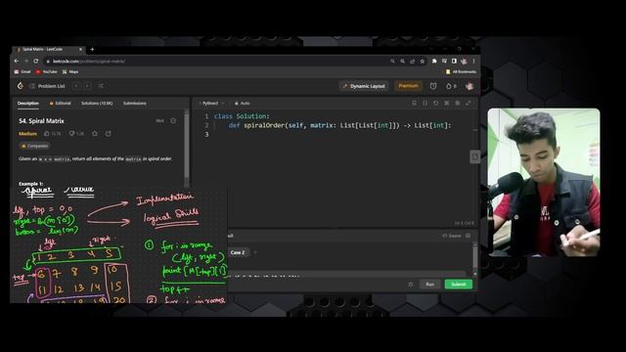The image size is (626, 352).
Task: Expand the code editor to fullscreen
Action: click(x=469, y=103)
